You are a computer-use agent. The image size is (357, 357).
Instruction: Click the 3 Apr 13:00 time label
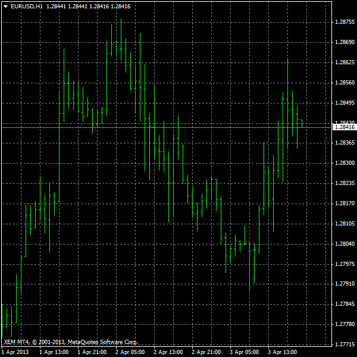coord(282,352)
